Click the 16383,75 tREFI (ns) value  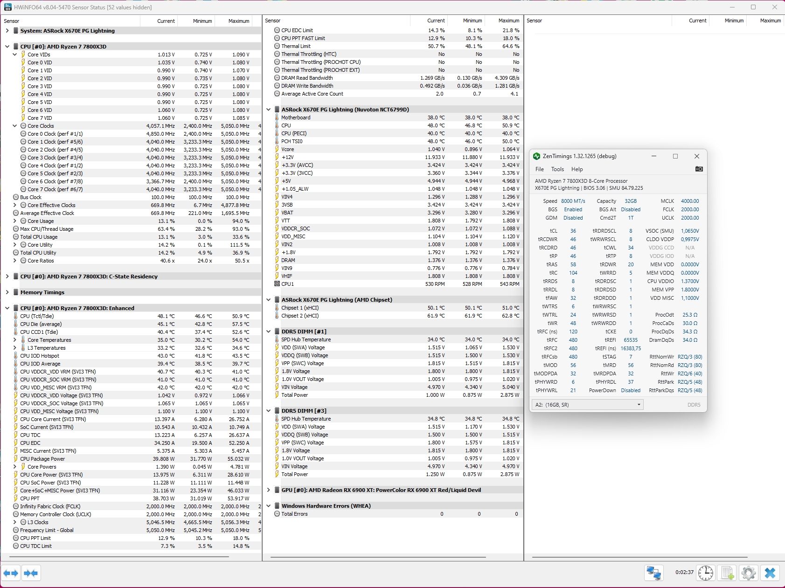[631, 348]
